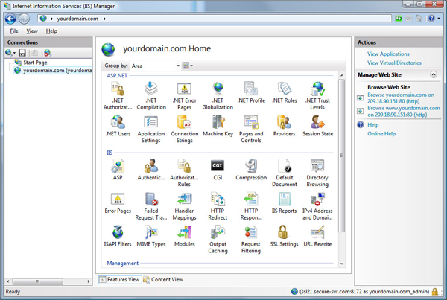This screenshot has height=300, width=447.
Task: Open the File menu
Action: (x=14, y=31)
